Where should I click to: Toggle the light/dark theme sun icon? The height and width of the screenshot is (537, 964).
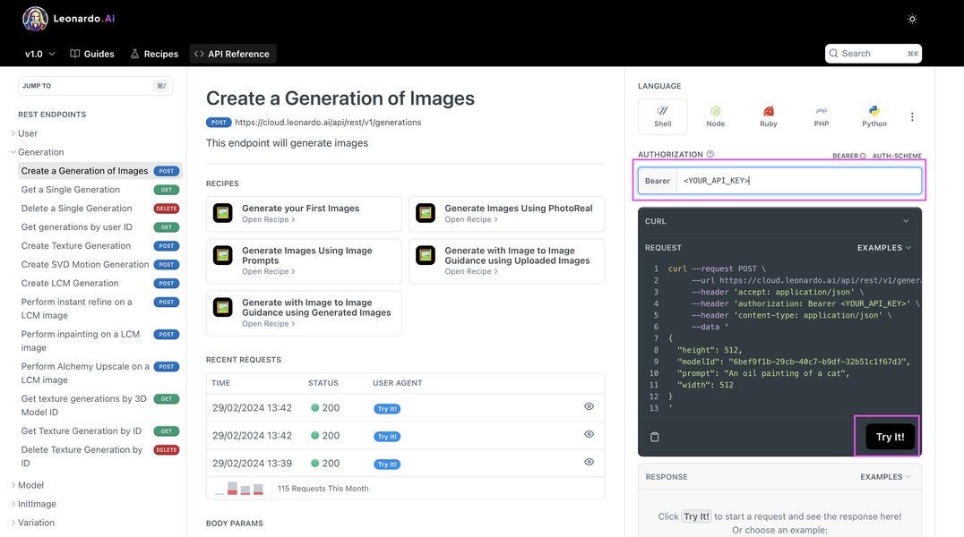(912, 19)
